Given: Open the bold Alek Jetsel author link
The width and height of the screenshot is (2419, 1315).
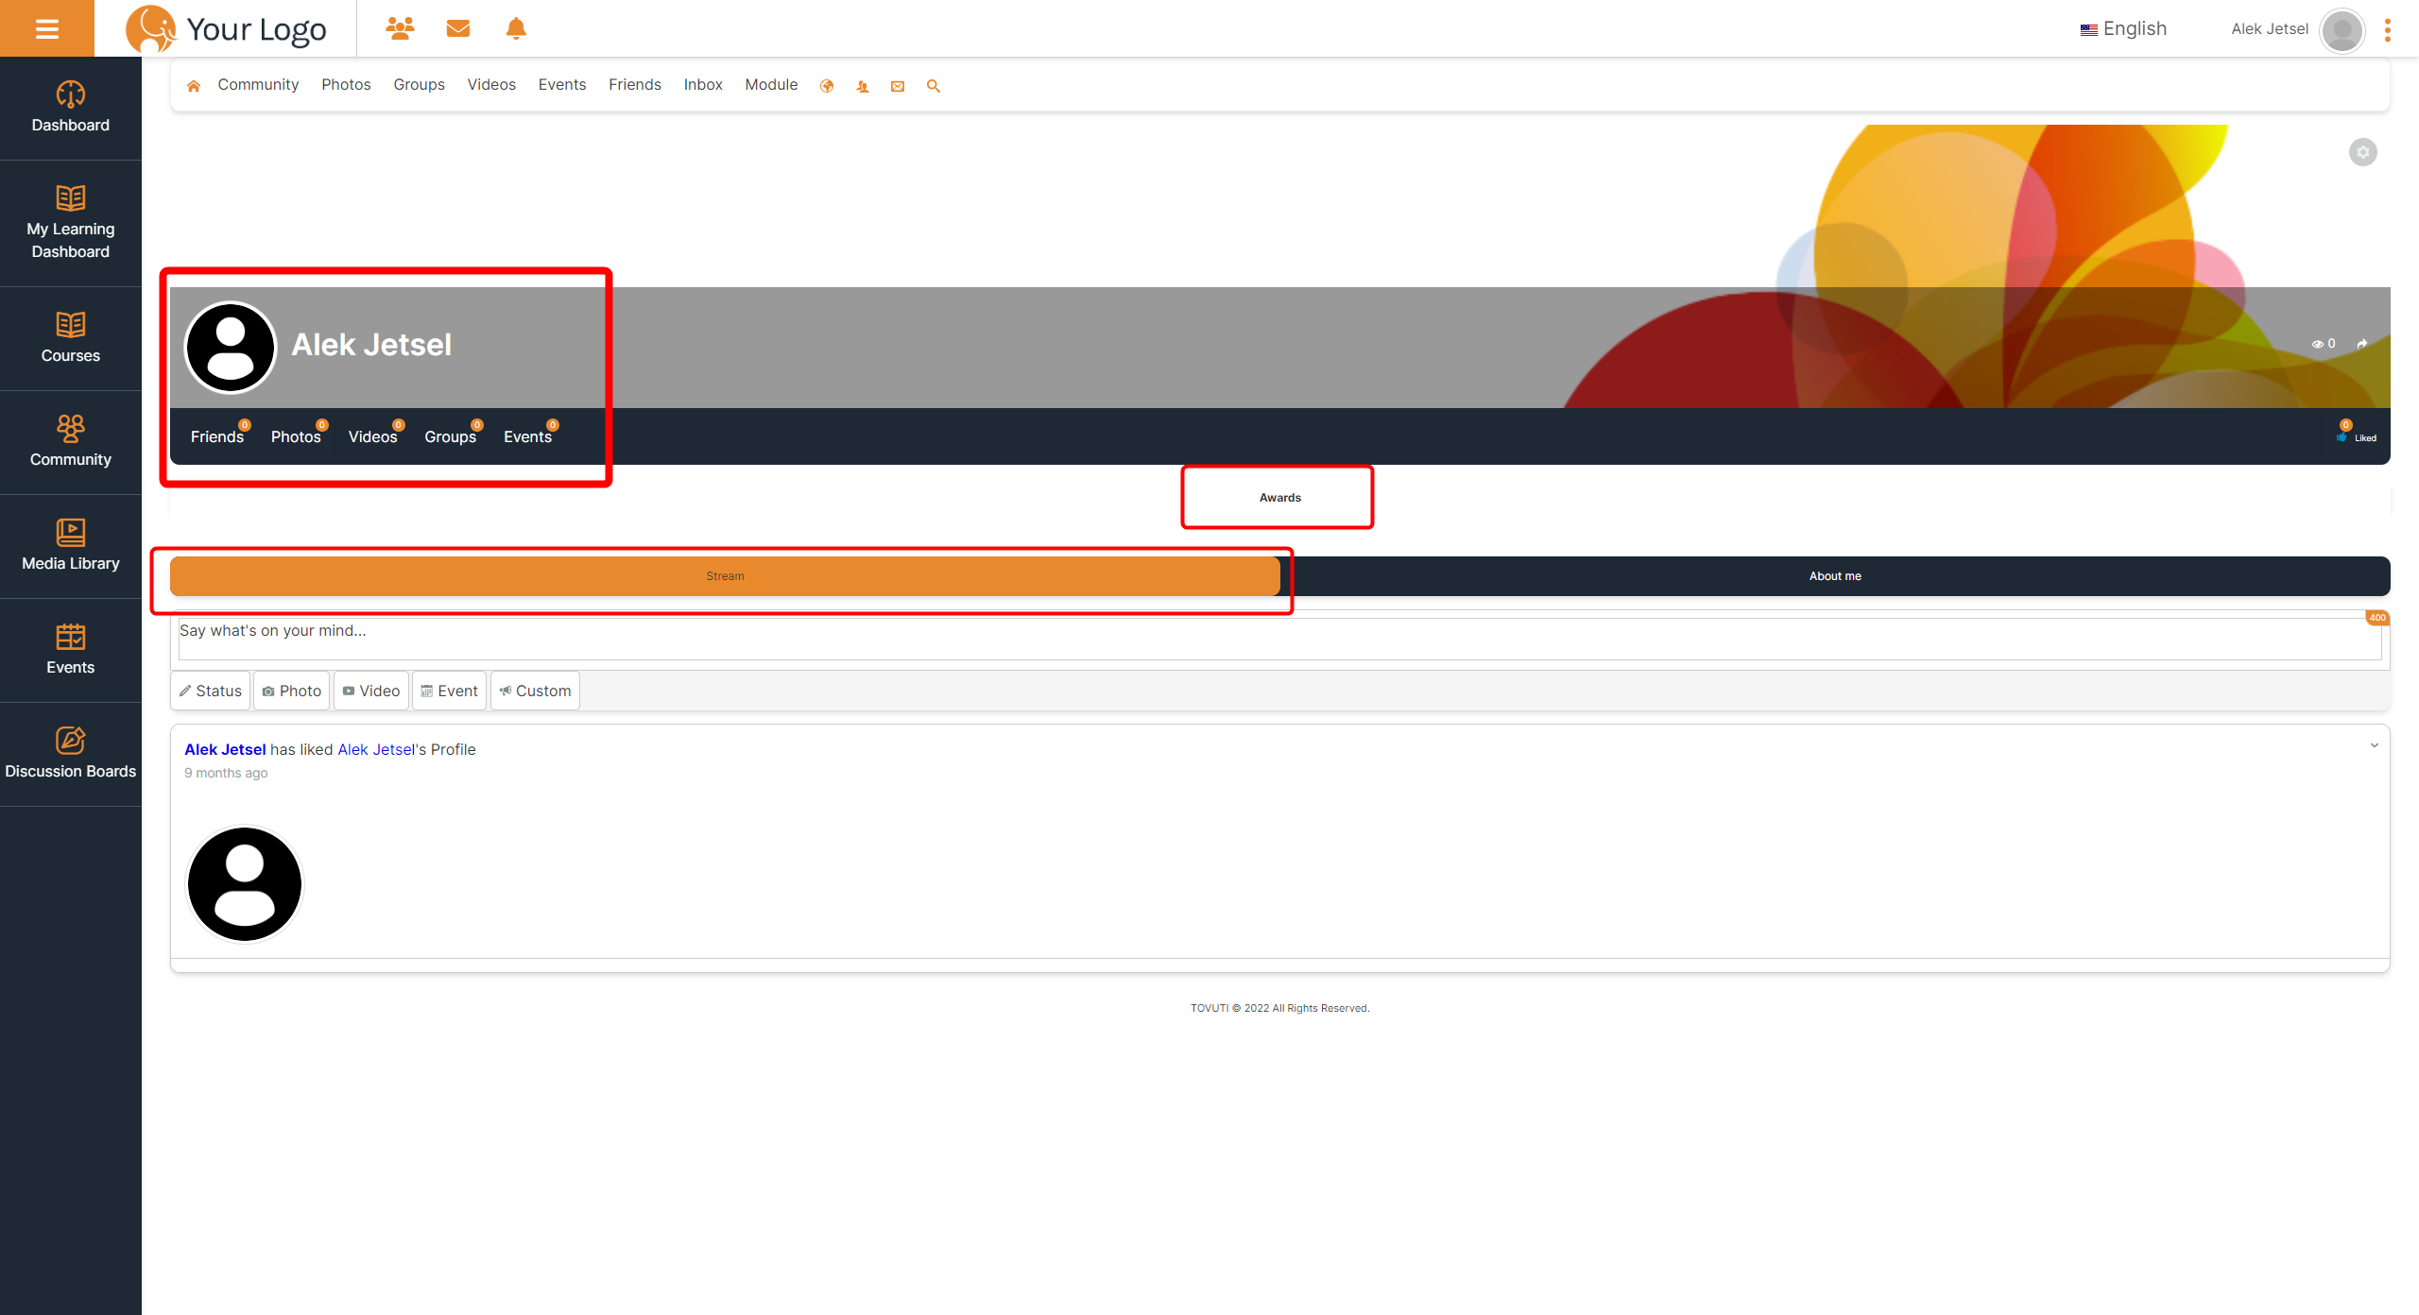Looking at the screenshot, I should (x=225, y=749).
